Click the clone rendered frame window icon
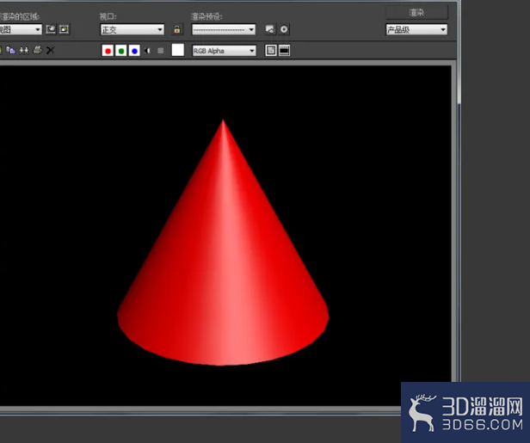This screenshot has width=530, height=443. coord(24,51)
